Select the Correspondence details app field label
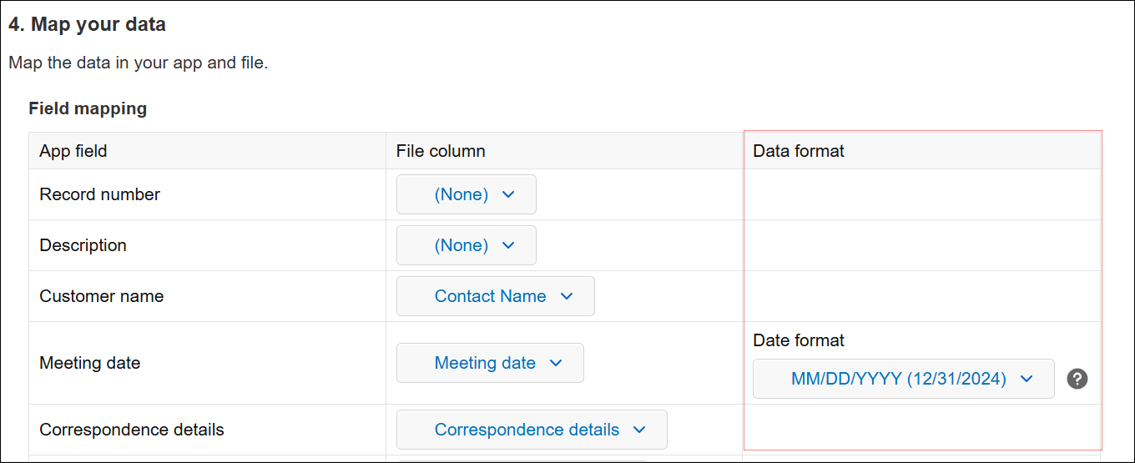The height and width of the screenshot is (463, 1135). pyautogui.click(x=132, y=430)
